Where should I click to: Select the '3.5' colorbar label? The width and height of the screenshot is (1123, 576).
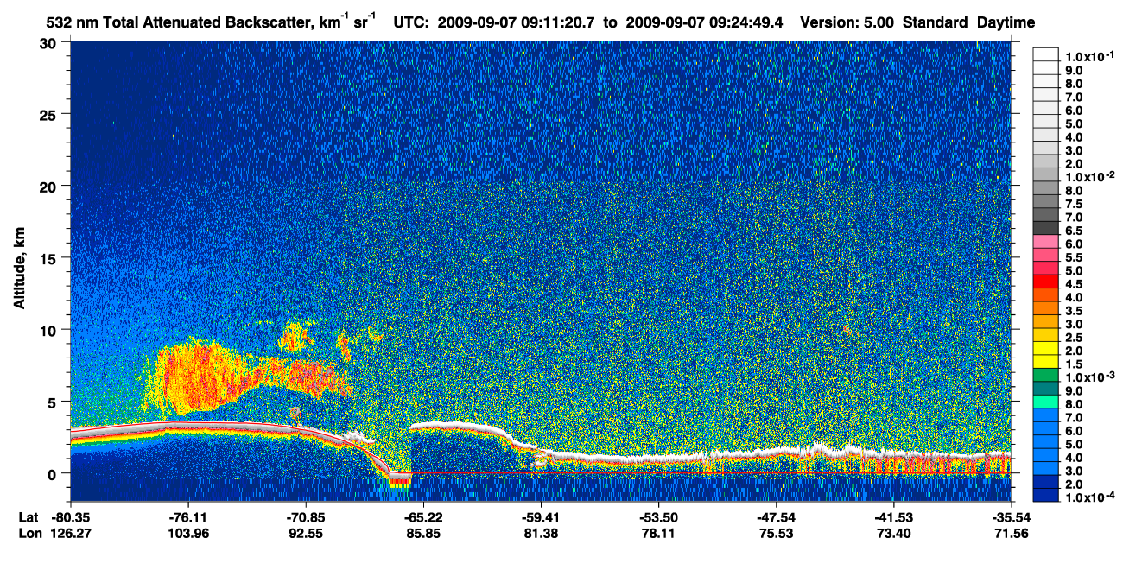(1074, 310)
